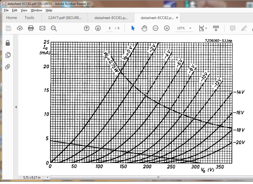Click the -20V curve label
The width and height of the screenshot is (253, 184).
pyautogui.click(x=239, y=142)
